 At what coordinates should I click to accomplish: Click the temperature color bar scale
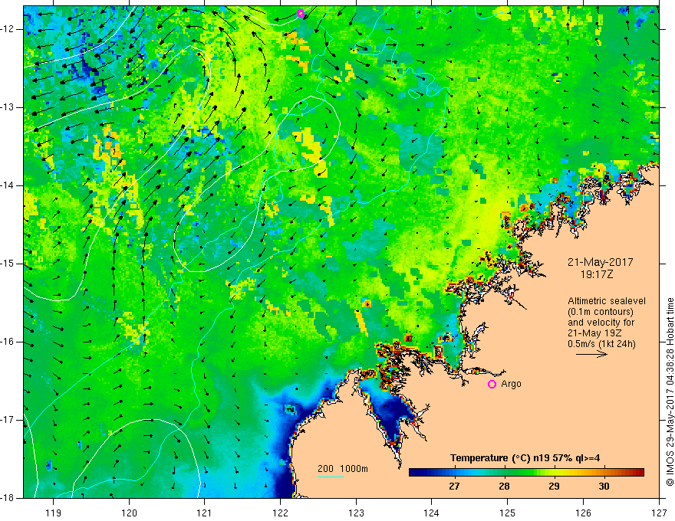tap(526, 473)
